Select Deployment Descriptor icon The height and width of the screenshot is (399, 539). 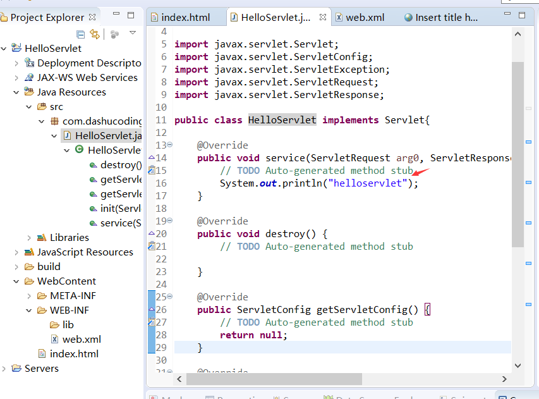point(29,63)
